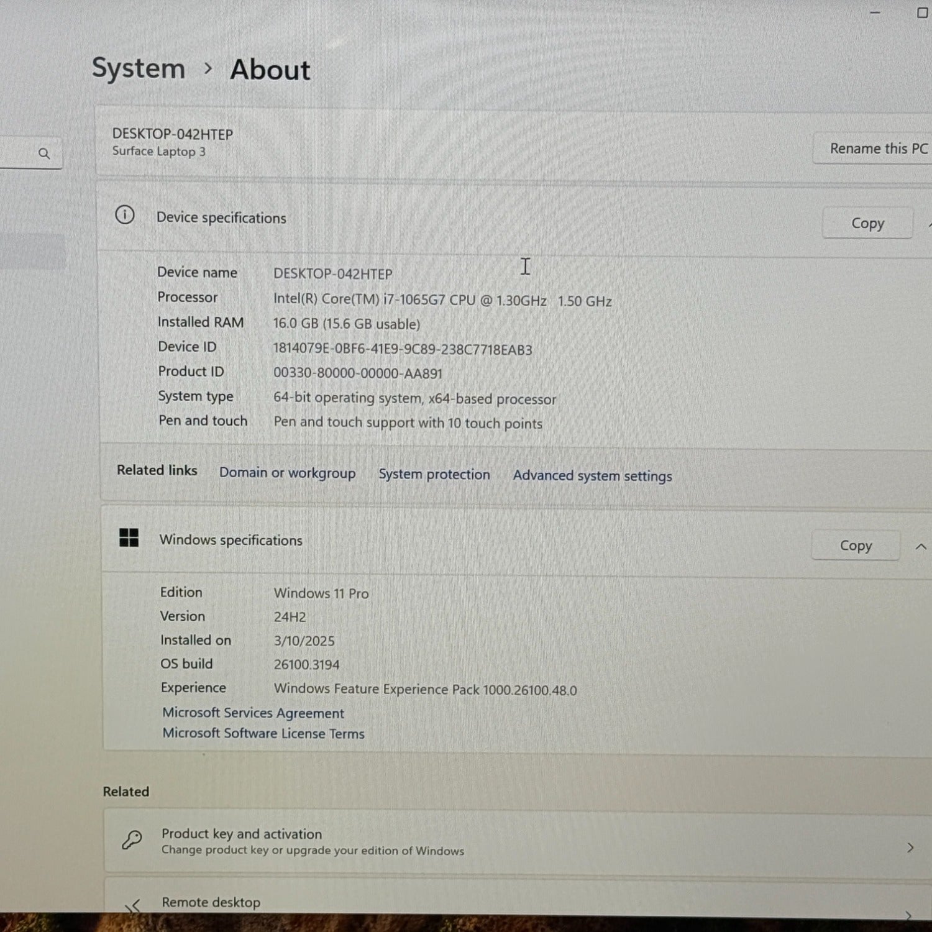Screen dimensions: 932x932
Task: Maximize the Settings window
Action: (922, 13)
